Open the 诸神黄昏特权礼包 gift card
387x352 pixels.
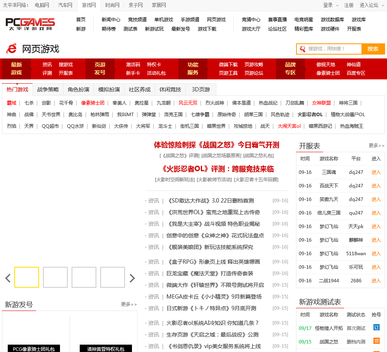(x=106, y=349)
